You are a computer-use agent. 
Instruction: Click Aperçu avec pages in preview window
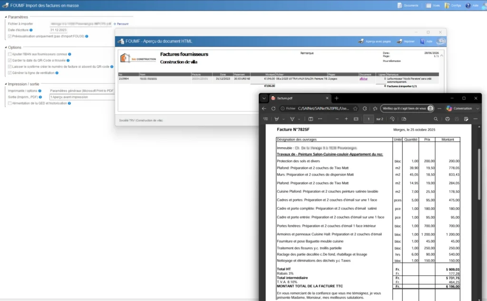coord(374,41)
